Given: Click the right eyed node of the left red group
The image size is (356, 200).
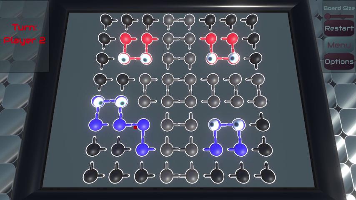Looking at the screenshot, I should tap(145, 59).
